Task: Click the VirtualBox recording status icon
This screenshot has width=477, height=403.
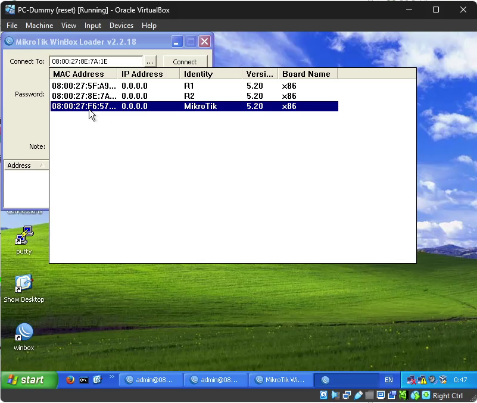Action: click(392, 395)
